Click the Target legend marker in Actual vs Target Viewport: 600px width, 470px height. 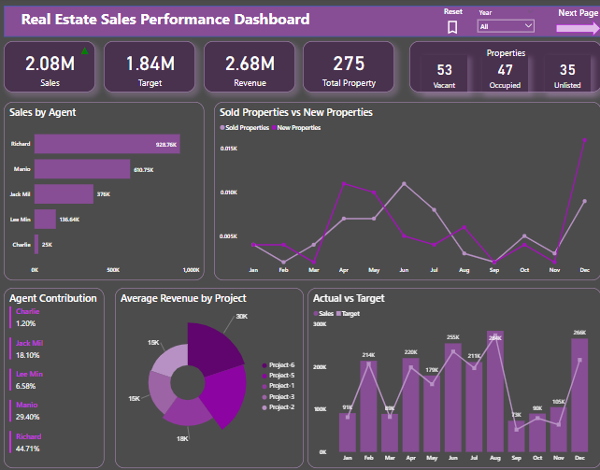[x=339, y=314]
